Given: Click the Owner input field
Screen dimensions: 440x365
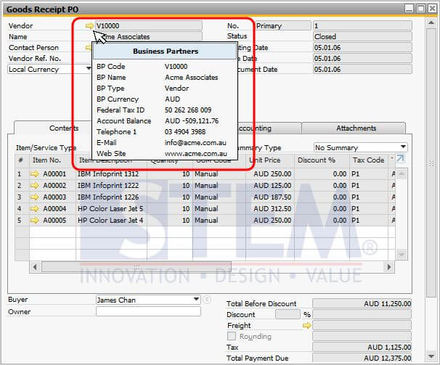Looking at the screenshot, I should [x=148, y=311].
